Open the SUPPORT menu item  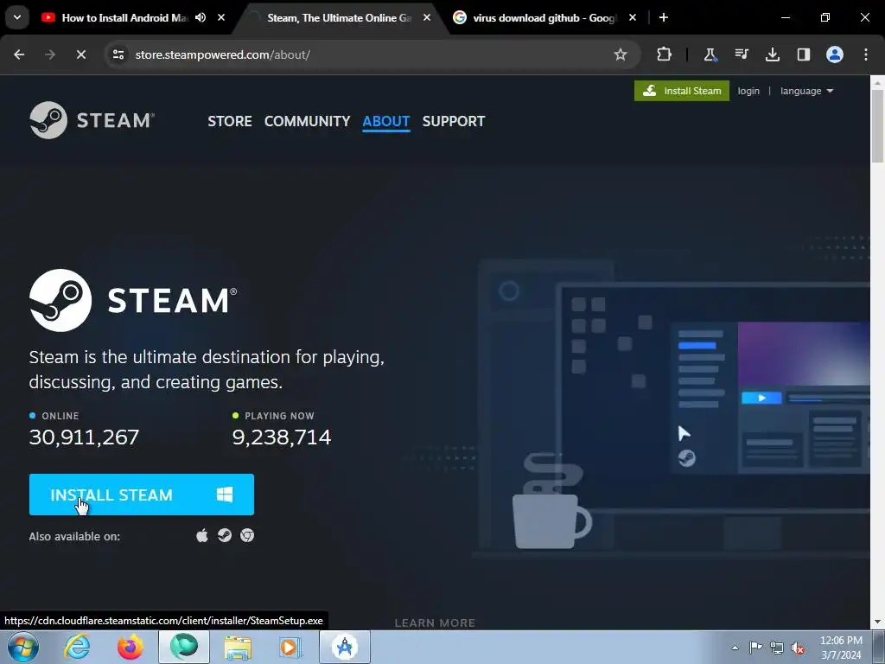[x=454, y=121]
